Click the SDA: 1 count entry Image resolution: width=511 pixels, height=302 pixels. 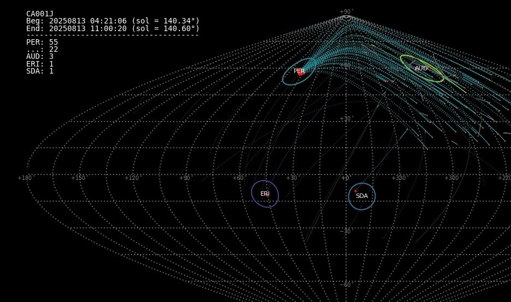(40, 71)
